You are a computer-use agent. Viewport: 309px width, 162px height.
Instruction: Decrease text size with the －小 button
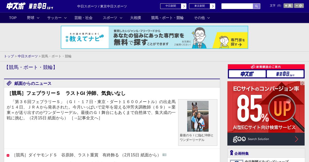[x=299, y=6]
